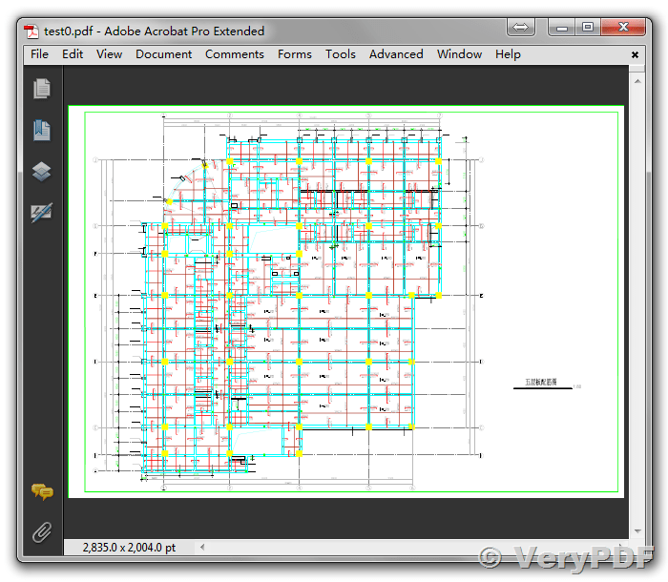
Task: Show the Layers panel
Action: coord(42,172)
